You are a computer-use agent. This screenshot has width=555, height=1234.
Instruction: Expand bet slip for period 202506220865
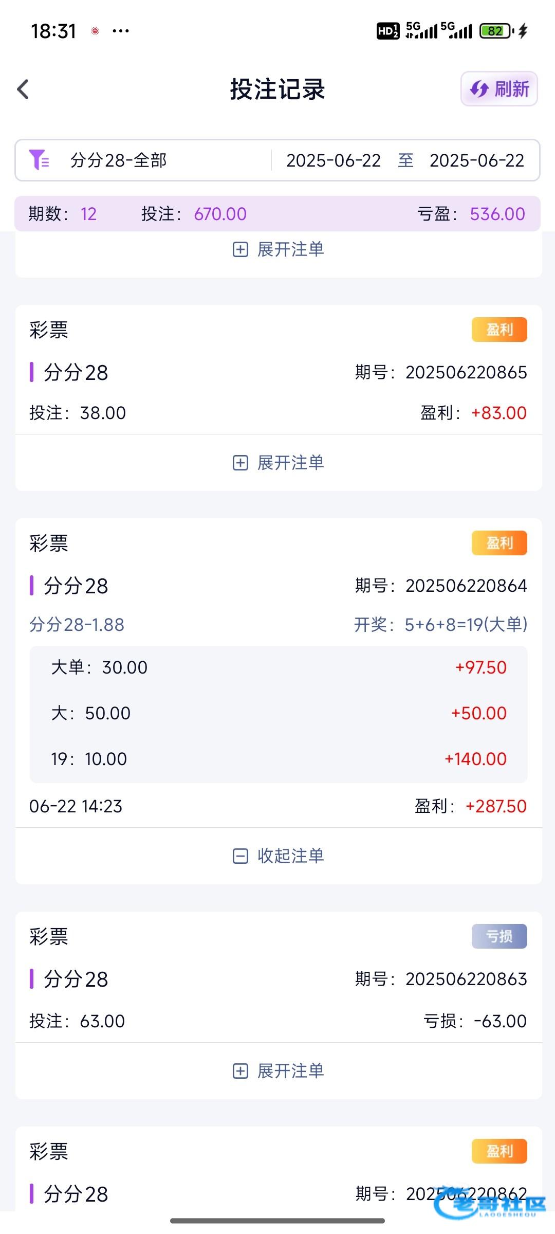coord(290,463)
